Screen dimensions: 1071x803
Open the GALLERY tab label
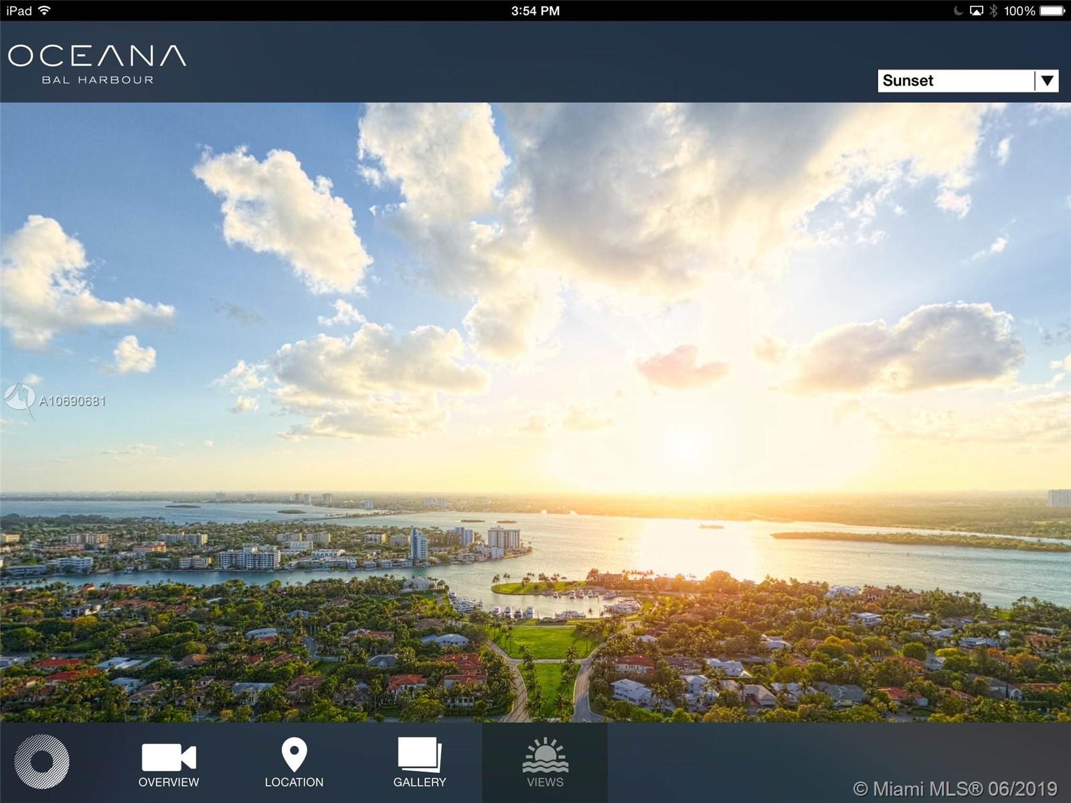point(420,782)
